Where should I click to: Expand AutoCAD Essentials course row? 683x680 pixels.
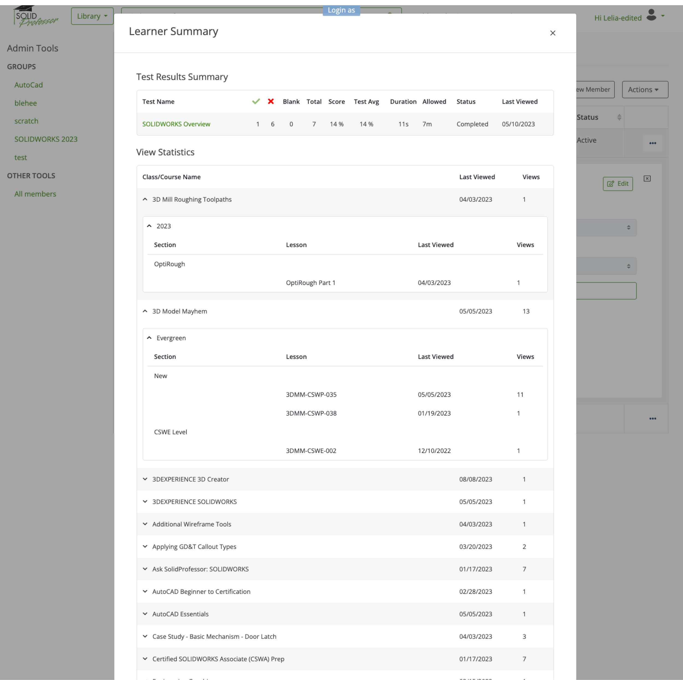click(x=145, y=614)
